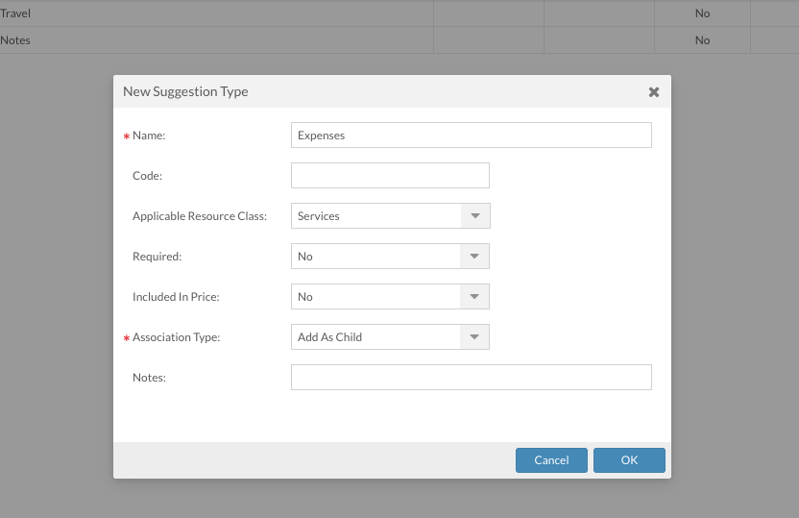
Task: Click the Name: field label
Action: click(149, 136)
